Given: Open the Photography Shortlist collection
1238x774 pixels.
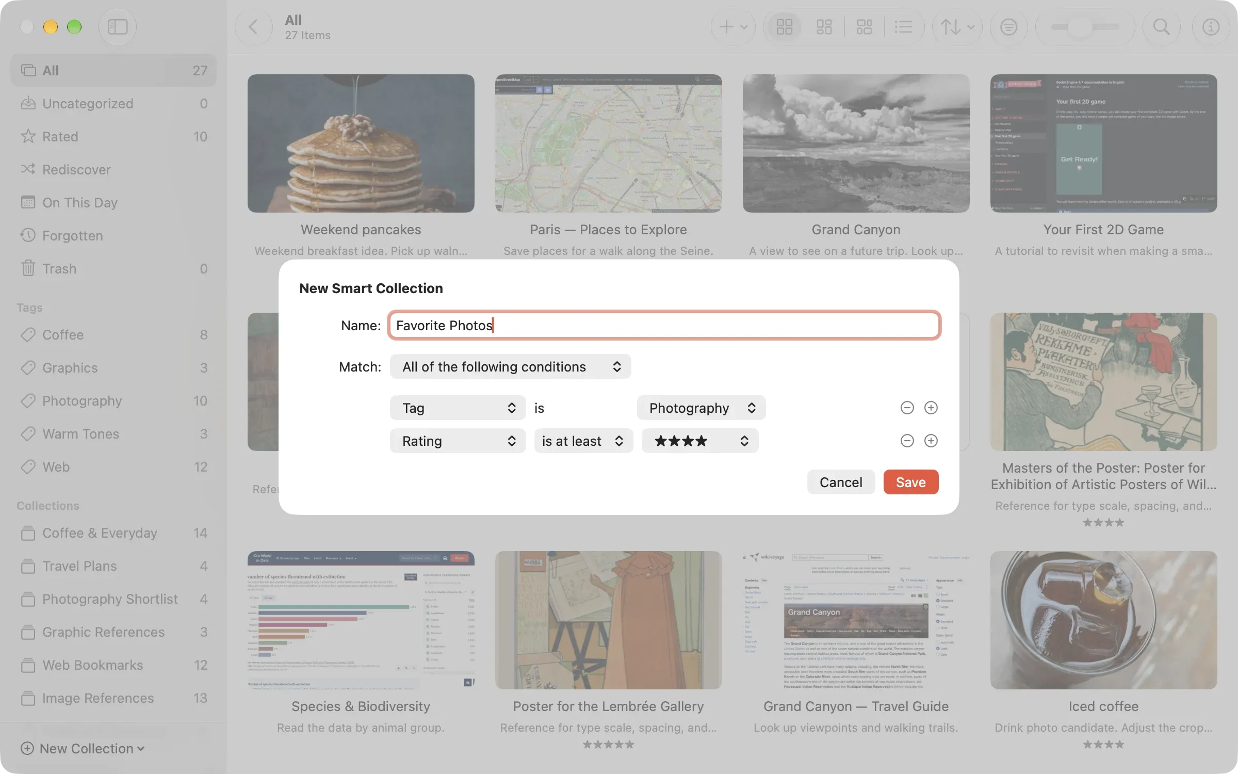Looking at the screenshot, I should [x=113, y=599].
